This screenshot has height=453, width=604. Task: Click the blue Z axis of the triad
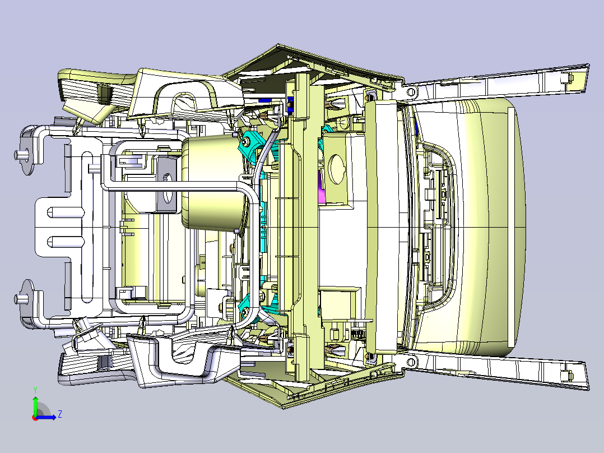47,417
